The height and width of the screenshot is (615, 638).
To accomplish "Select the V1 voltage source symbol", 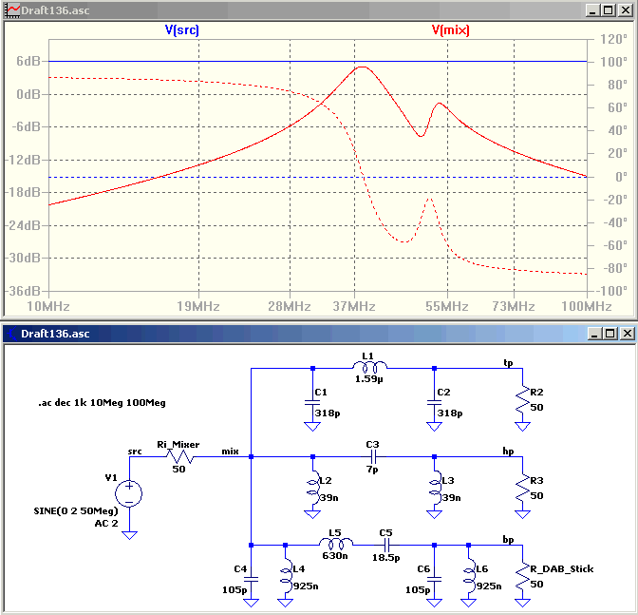I will 129,493.
